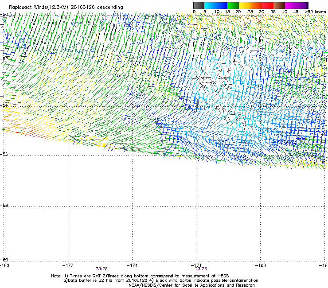Screen dimensions: 328x288
Task: Click the latitude axis label '-54'
Action: [4, 105]
